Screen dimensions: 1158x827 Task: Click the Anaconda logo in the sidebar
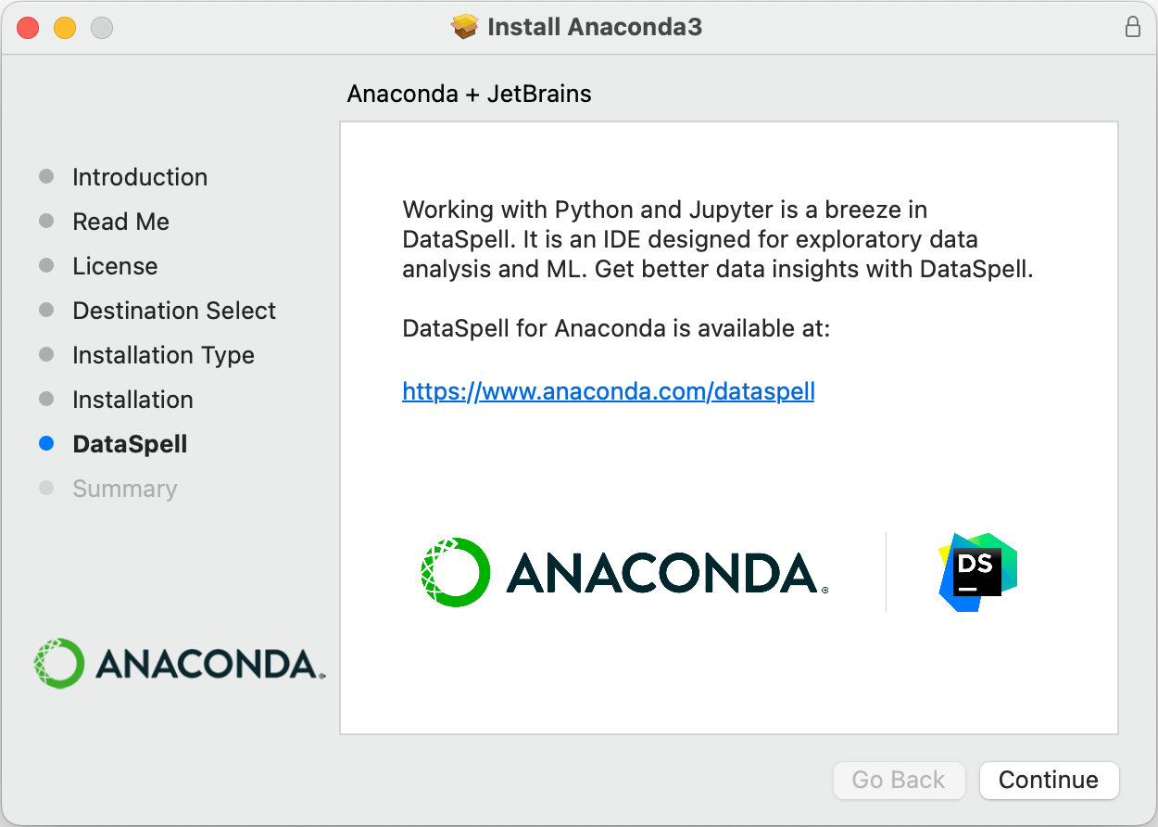click(x=179, y=663)
